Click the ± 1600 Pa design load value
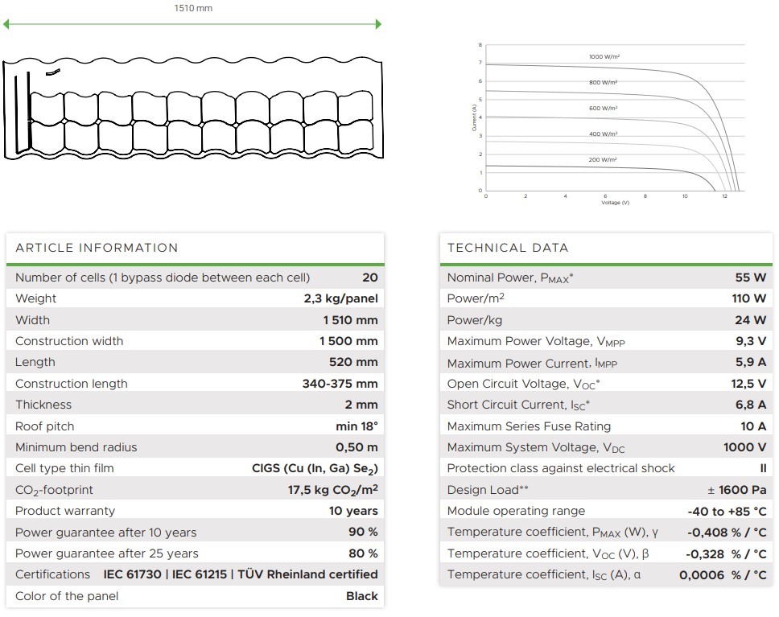779x617 pixels. (737, 490)
